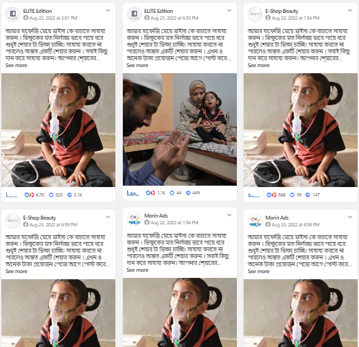Open the E-Shop Beauty avatar on 1:54 PM post

pos(255,14)
